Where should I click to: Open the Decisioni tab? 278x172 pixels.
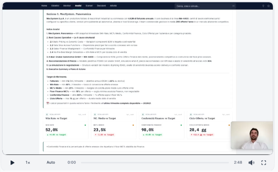(x=101, y=6)
